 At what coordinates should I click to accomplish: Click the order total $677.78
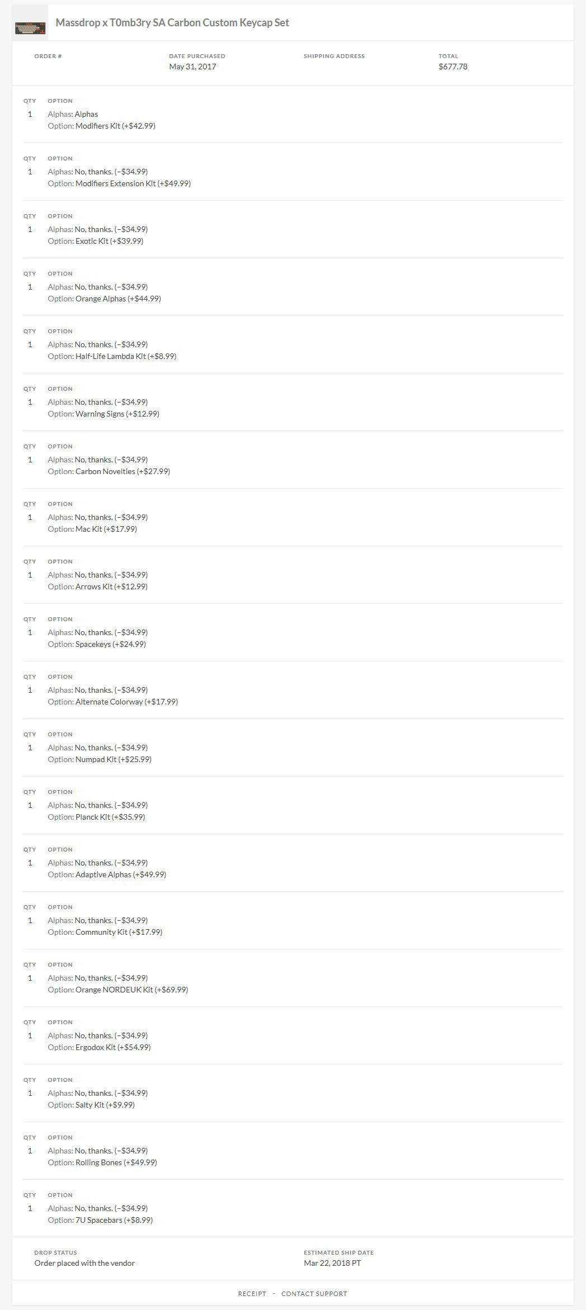click(x=453, y=67)
